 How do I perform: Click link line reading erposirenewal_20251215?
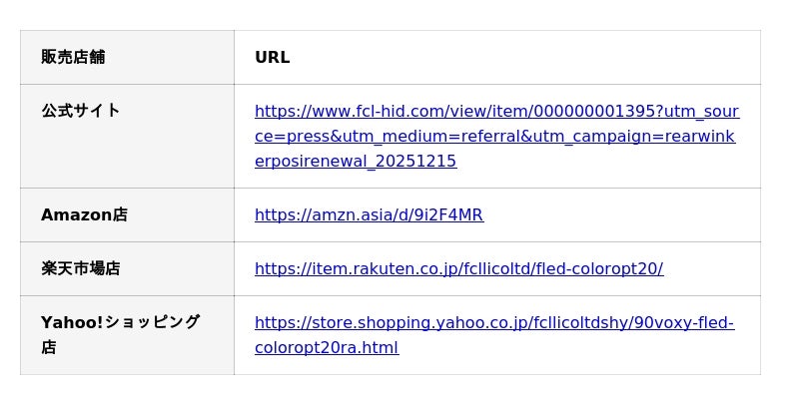click(x=356, y=162)
